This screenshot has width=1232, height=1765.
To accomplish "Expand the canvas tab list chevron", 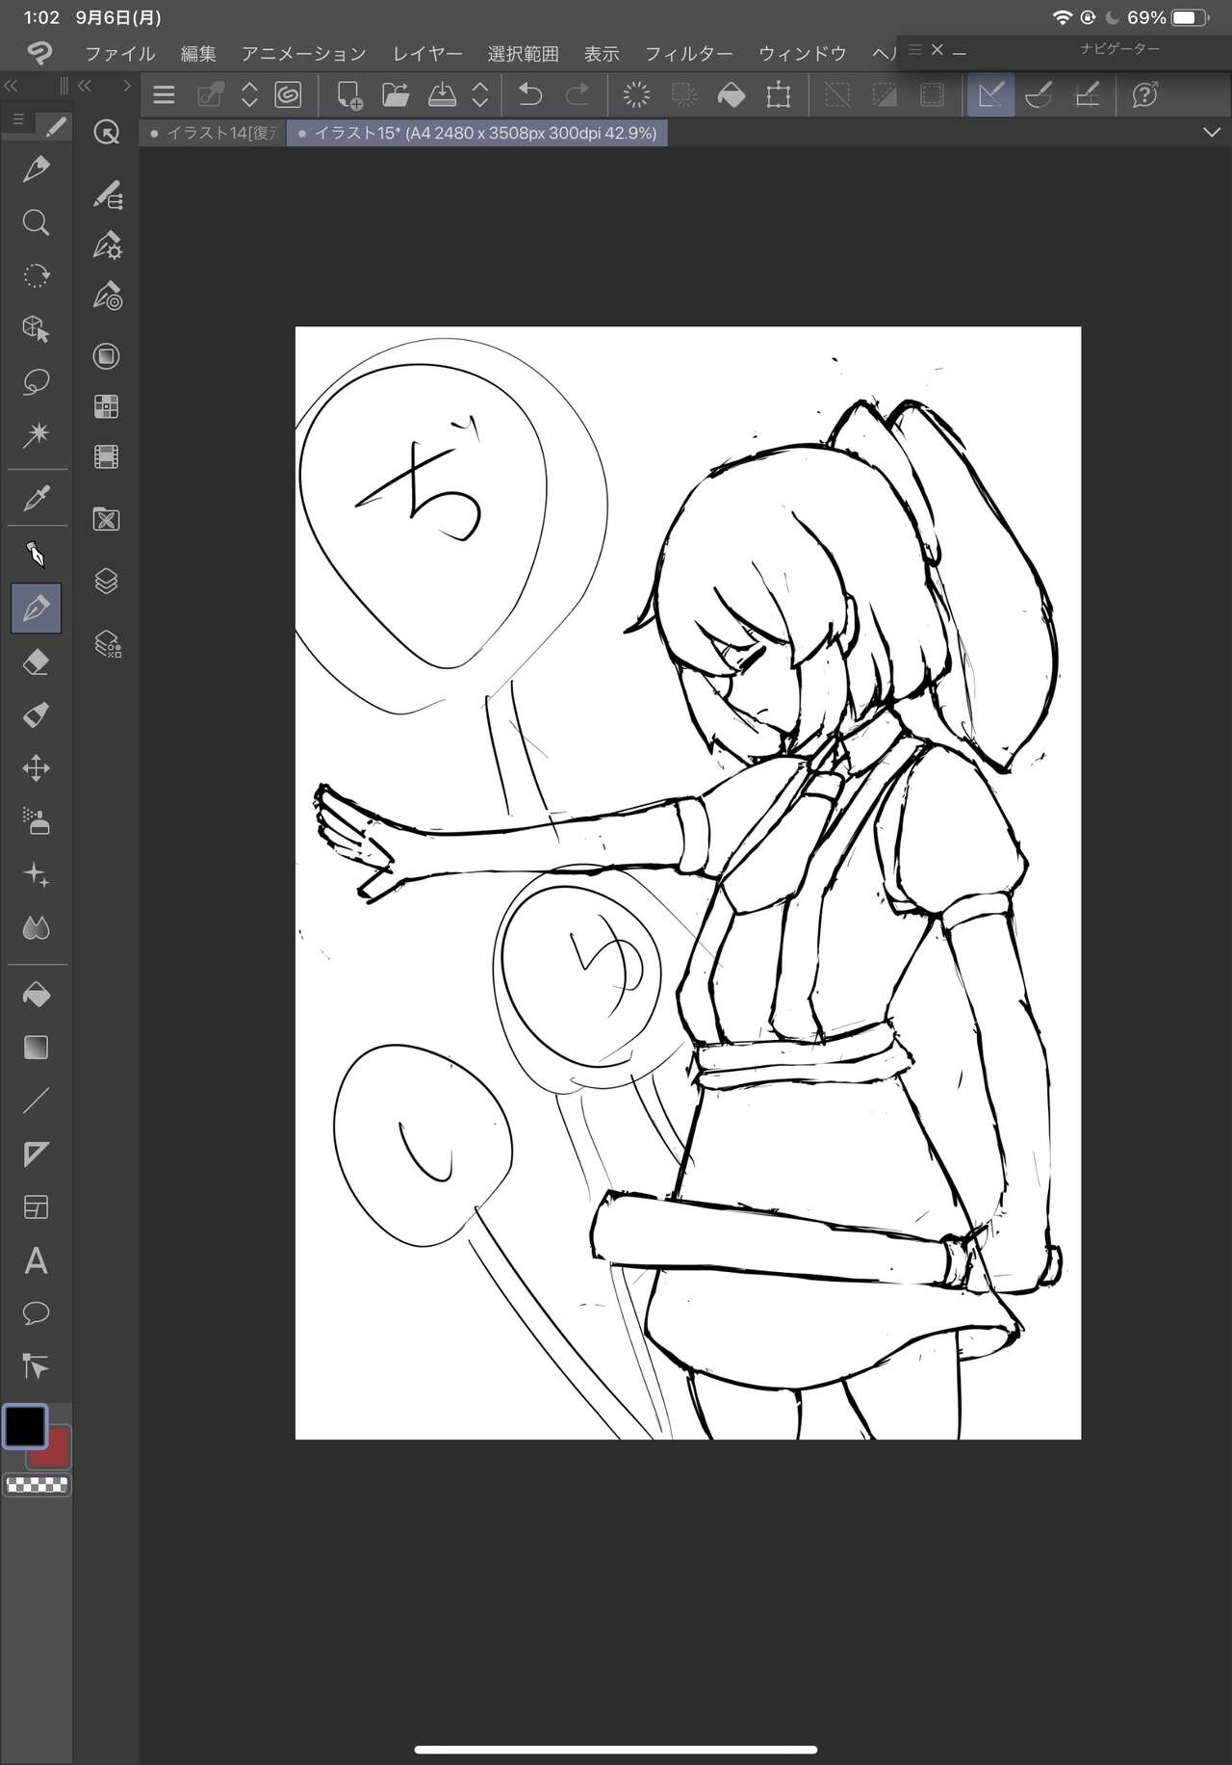I will pyautogui.click(x=1212, y=133).
